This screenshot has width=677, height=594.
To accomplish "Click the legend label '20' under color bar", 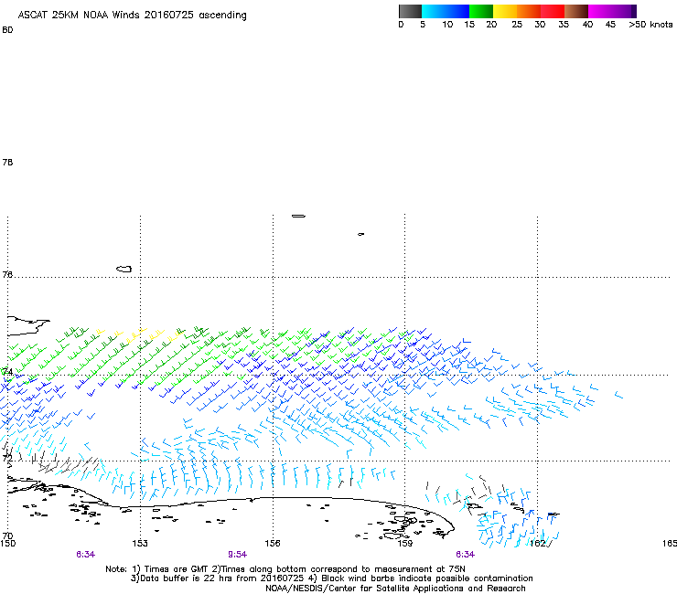I will (x=491, y=25).
